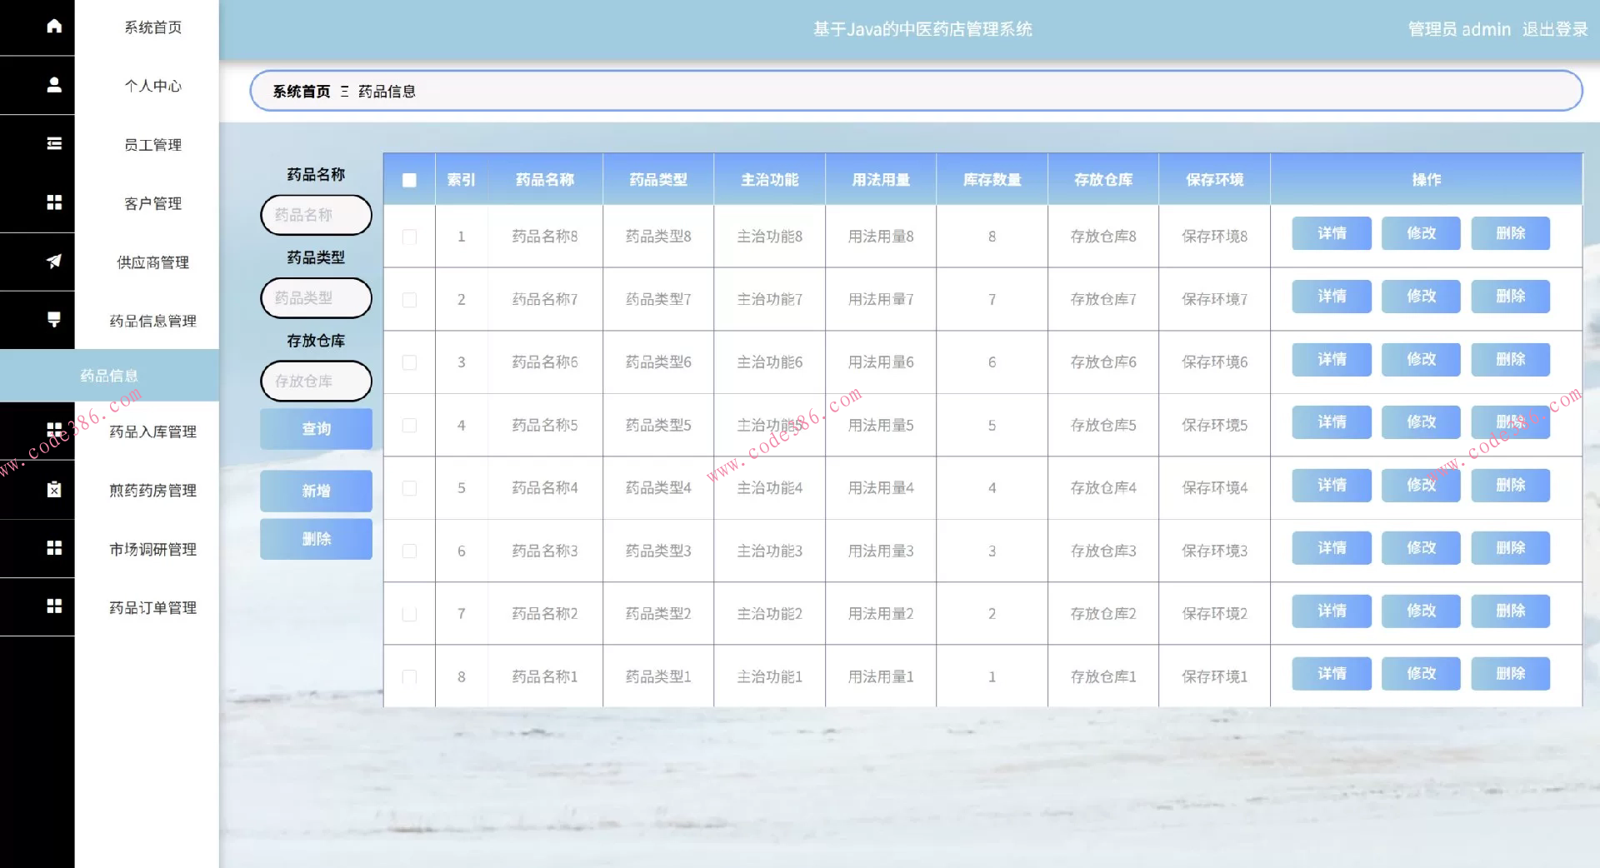This screenshot has width=1600, height=868.
Task: Click the clipboard icon beside 煎药药房管理
Action: click(x=54, y=490)
